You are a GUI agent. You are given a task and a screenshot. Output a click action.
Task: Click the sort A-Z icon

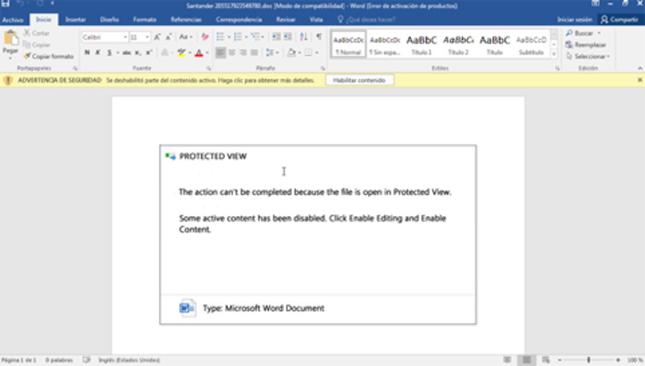click(x=303, y=37)
